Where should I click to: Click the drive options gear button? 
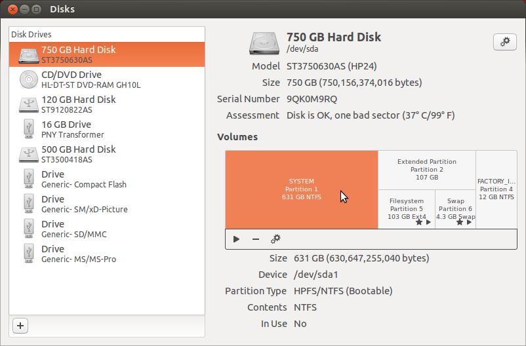click(505, 42)
